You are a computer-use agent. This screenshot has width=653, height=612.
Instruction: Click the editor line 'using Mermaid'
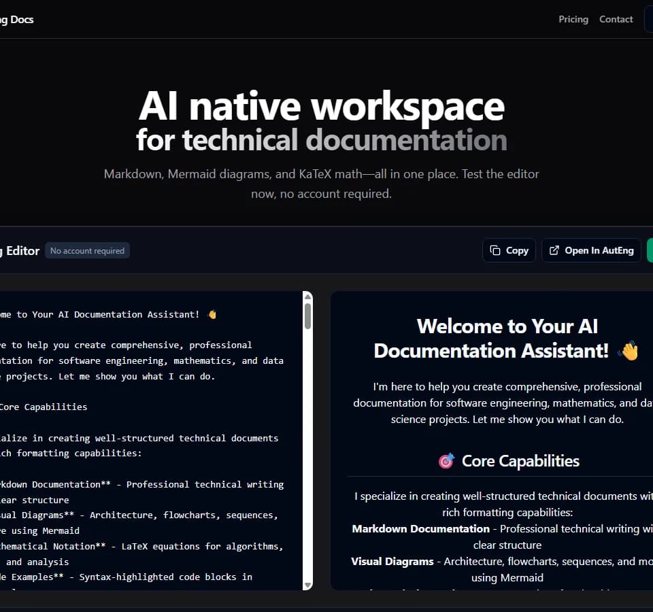point(40,531)
